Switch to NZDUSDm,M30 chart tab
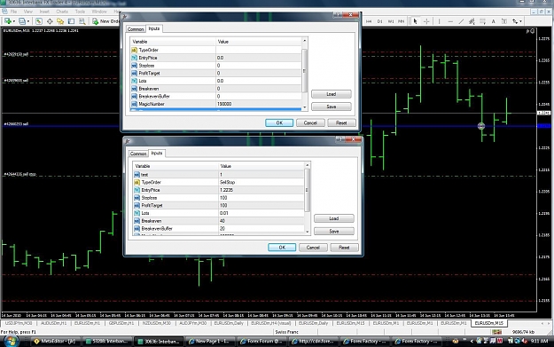Image resolution: width=554 pixels, height=347 pixels. coord(157,323)
